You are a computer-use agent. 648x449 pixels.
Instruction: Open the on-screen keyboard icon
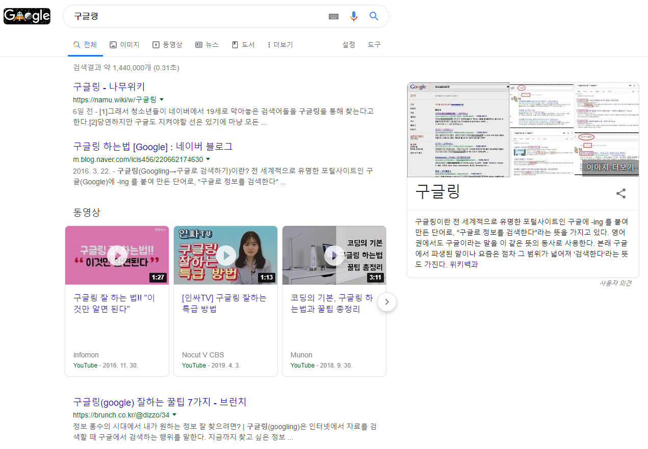coord(333,16)
